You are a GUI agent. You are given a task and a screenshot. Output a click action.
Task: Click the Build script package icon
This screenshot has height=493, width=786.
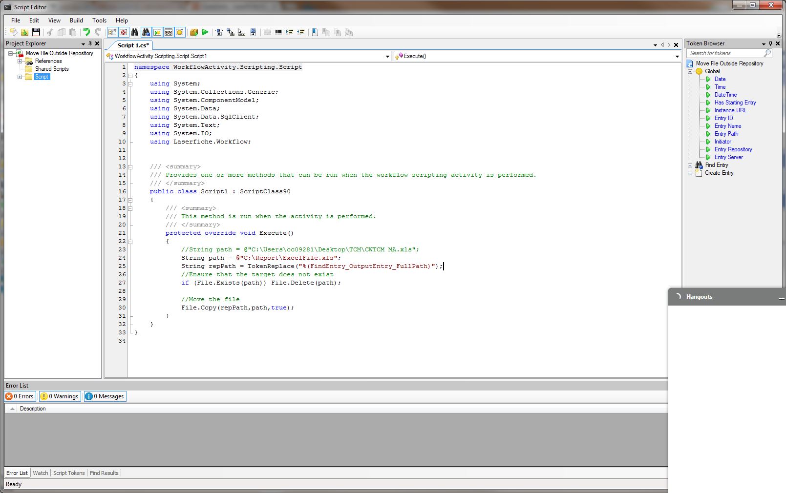click(x=194, y=32)
